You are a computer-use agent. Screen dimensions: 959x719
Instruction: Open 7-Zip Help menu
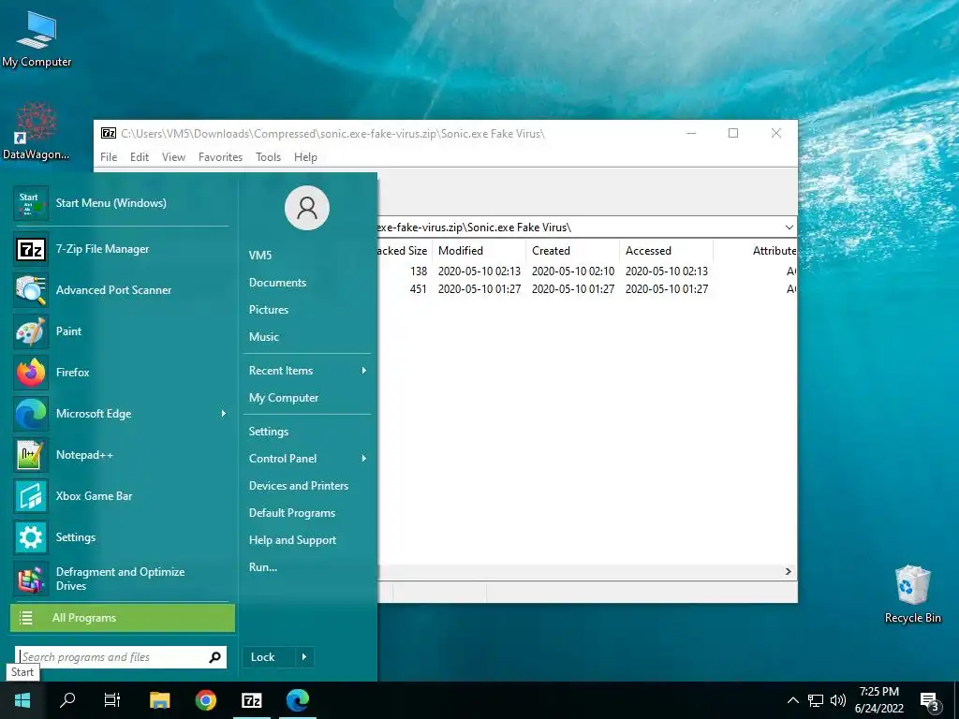pos(305,157)
